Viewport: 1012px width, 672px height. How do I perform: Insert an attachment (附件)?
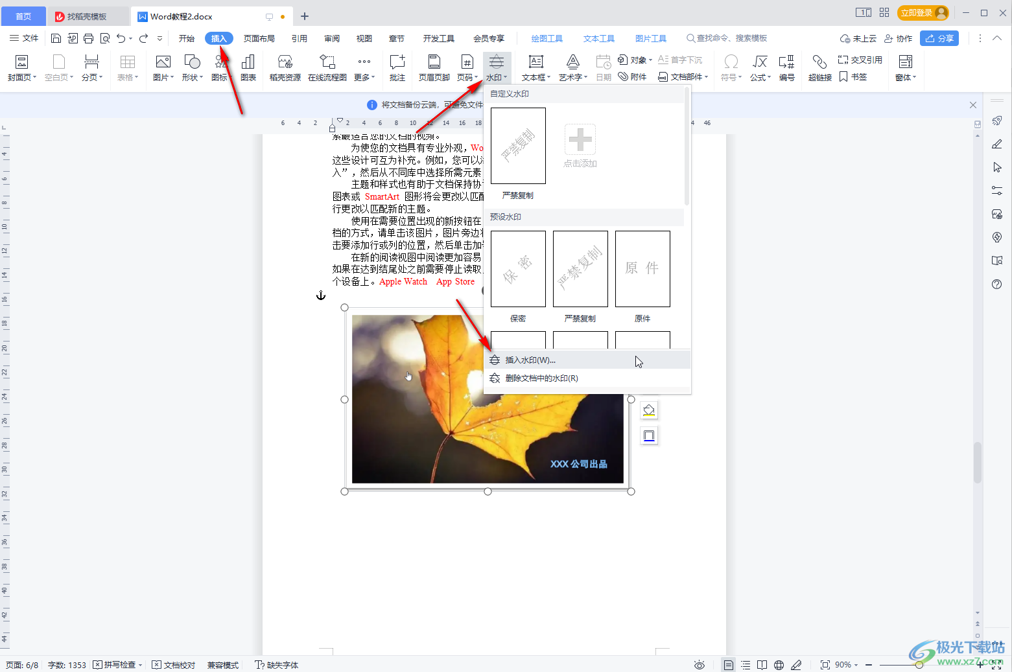(x=632, y=76)
